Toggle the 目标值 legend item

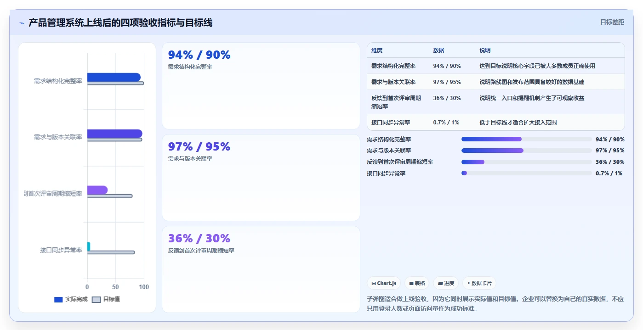[x=106, y=299]
